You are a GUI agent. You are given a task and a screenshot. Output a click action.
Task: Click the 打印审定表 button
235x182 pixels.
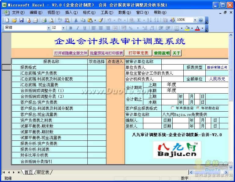pyautogui.click(x=138, y=53)
